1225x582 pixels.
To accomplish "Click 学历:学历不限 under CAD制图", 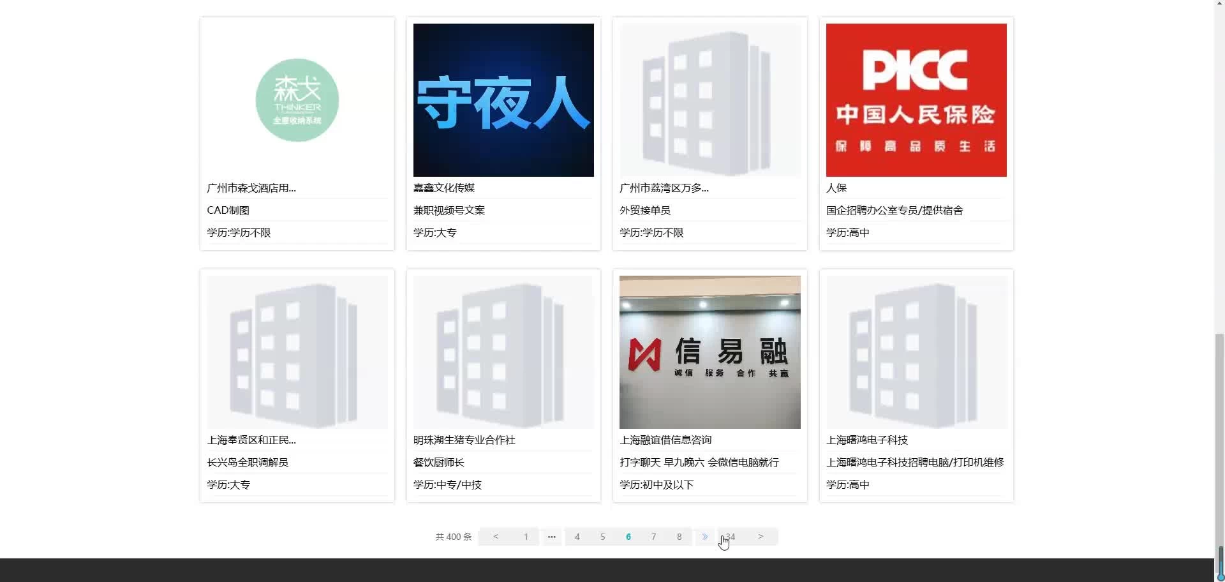I will pos(239,232).
